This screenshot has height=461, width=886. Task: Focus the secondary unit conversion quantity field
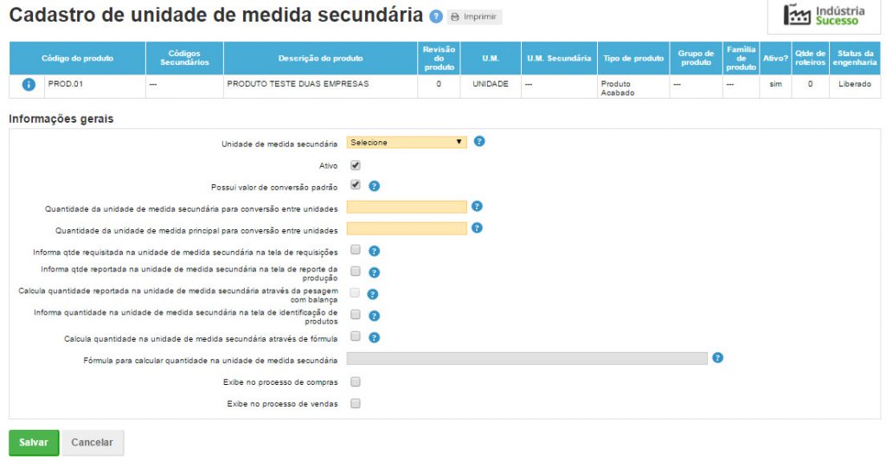tap(407, 208)
